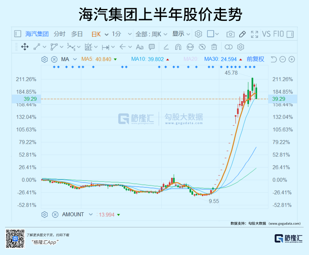The width and height of the screenshot is (309, 255).
Task: Switch to the 多日 tab
Action: pos(77,34)
